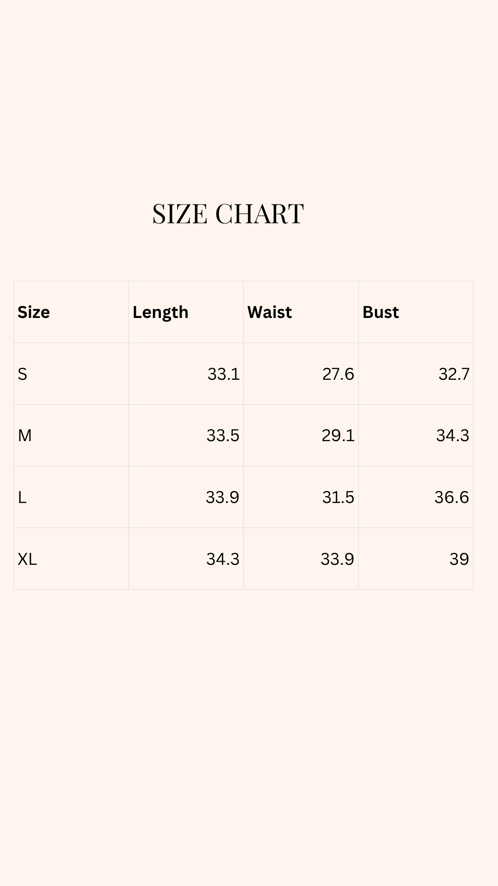Click the 31.5 waist value
Screen dimensions: 498x886
[x=338, y=497]
